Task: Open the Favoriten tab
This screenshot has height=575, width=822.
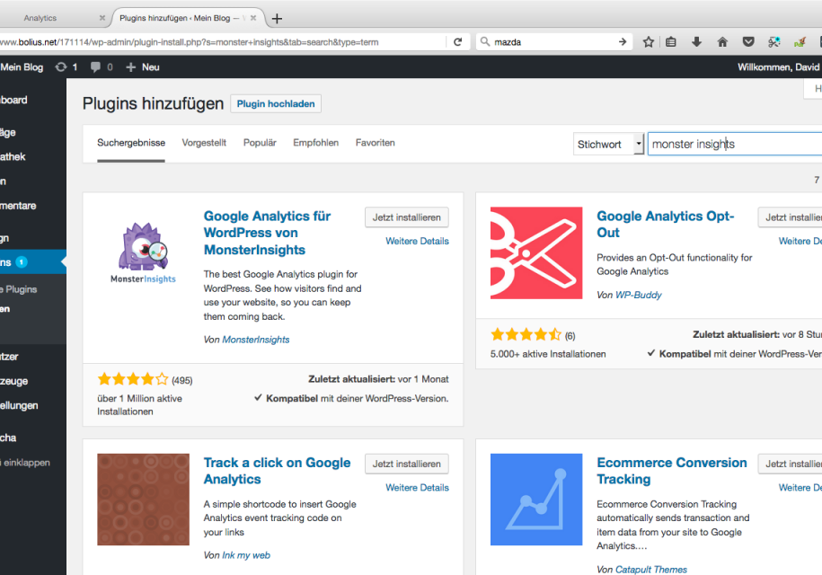Action: point(375,143)
